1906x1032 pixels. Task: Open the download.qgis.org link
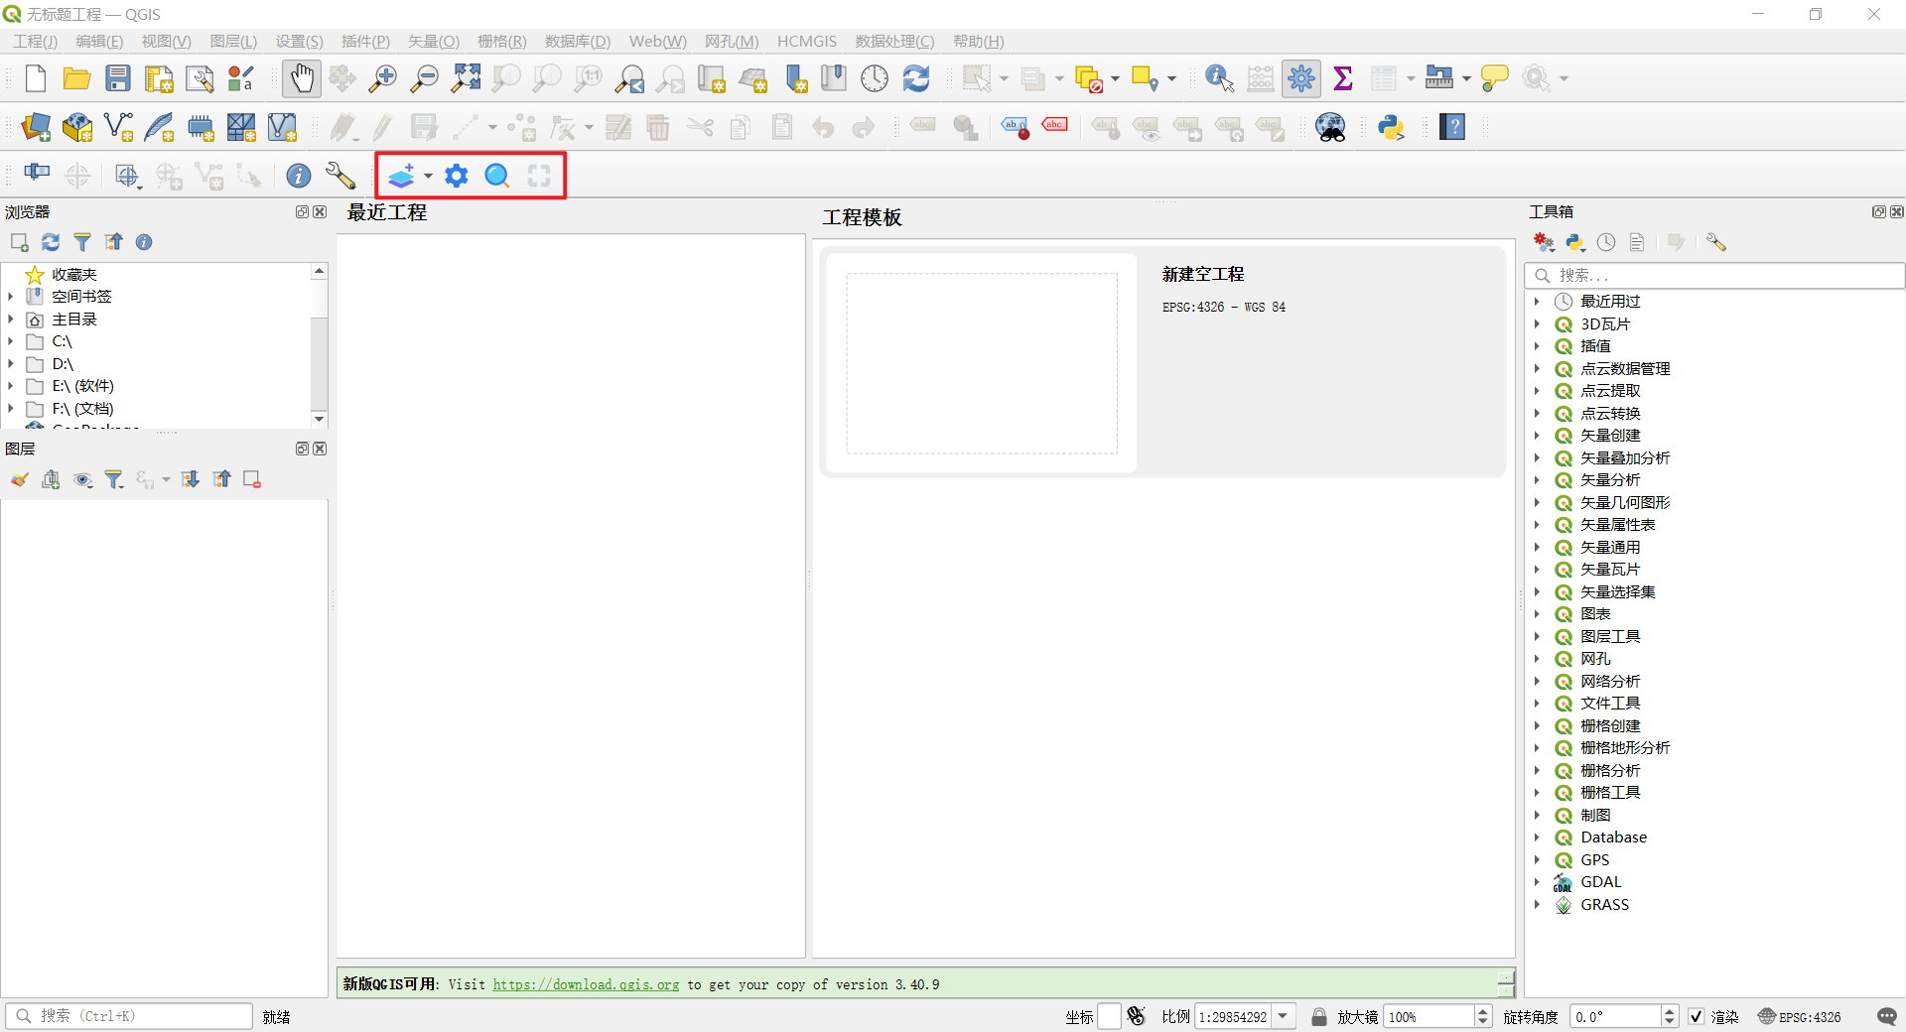coord(586,984)
